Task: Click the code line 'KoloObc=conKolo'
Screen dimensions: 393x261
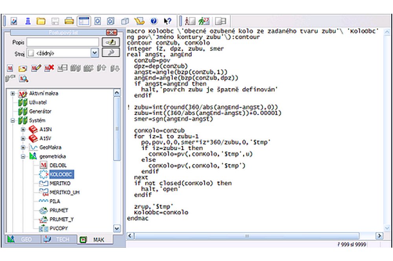Action: pos(161,213)
